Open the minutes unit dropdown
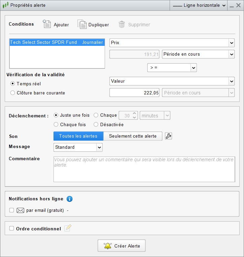This screenshot has height=257, width=244. [155, 115]
